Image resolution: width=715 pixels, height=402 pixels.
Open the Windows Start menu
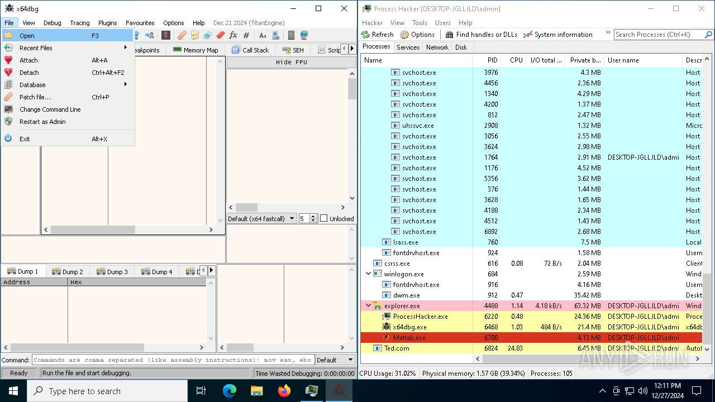click(13, 391)
